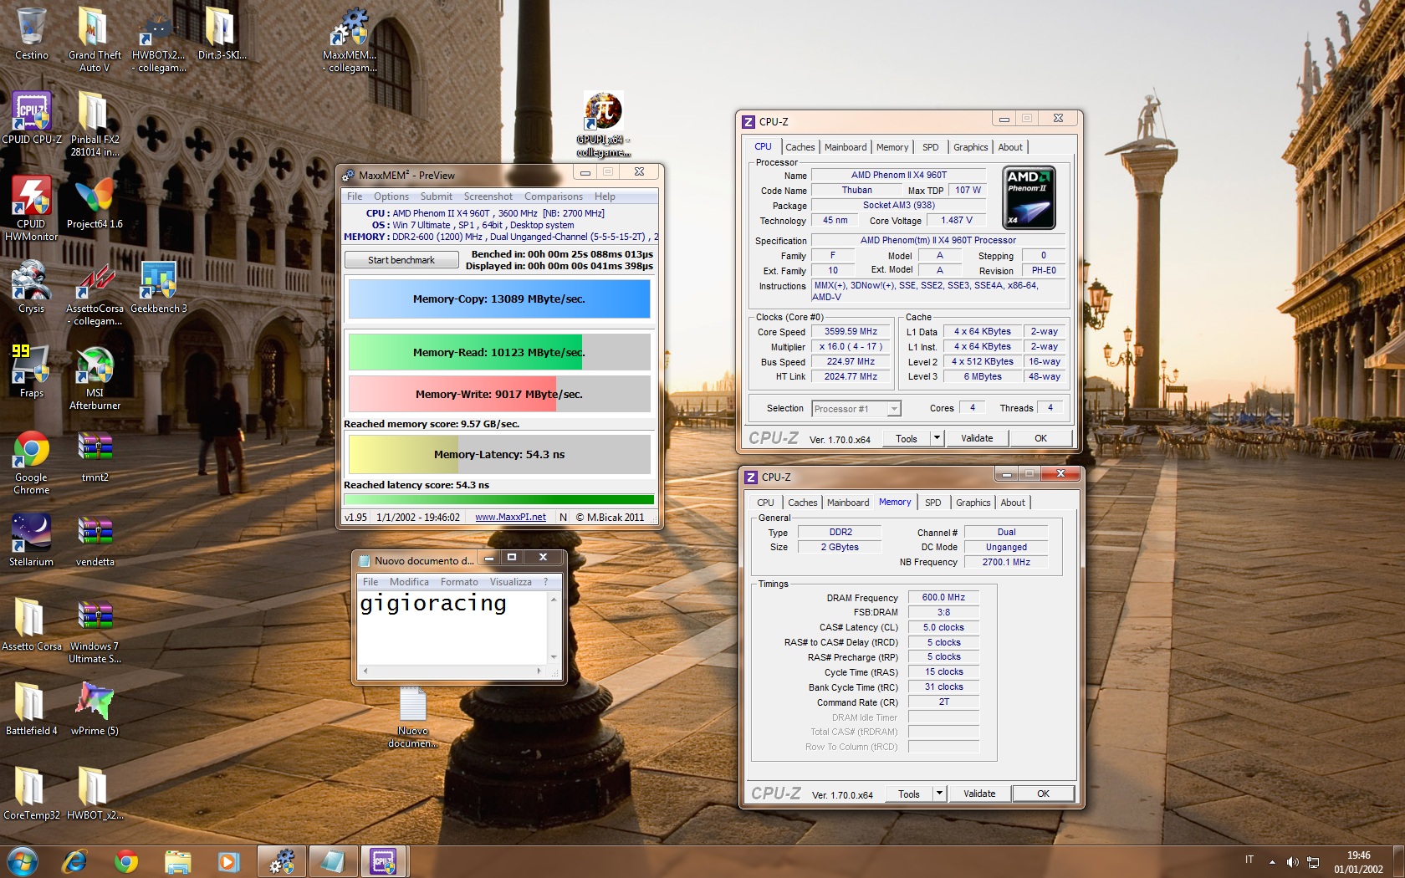The width and height of the screenshot is (1405, 878).
Task: Launch the HWBOTx2 shortcut on desktop
Action: click(x=158, y=38)
